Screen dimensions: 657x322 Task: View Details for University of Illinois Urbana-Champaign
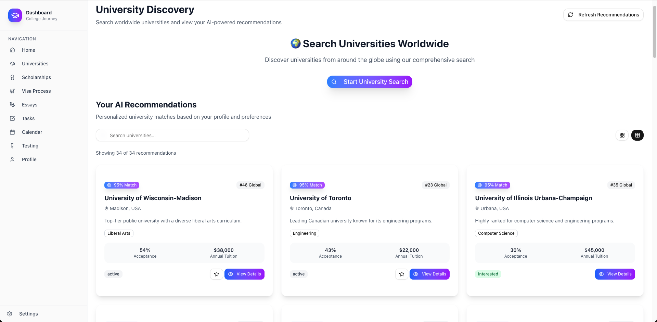click(615, 274)
